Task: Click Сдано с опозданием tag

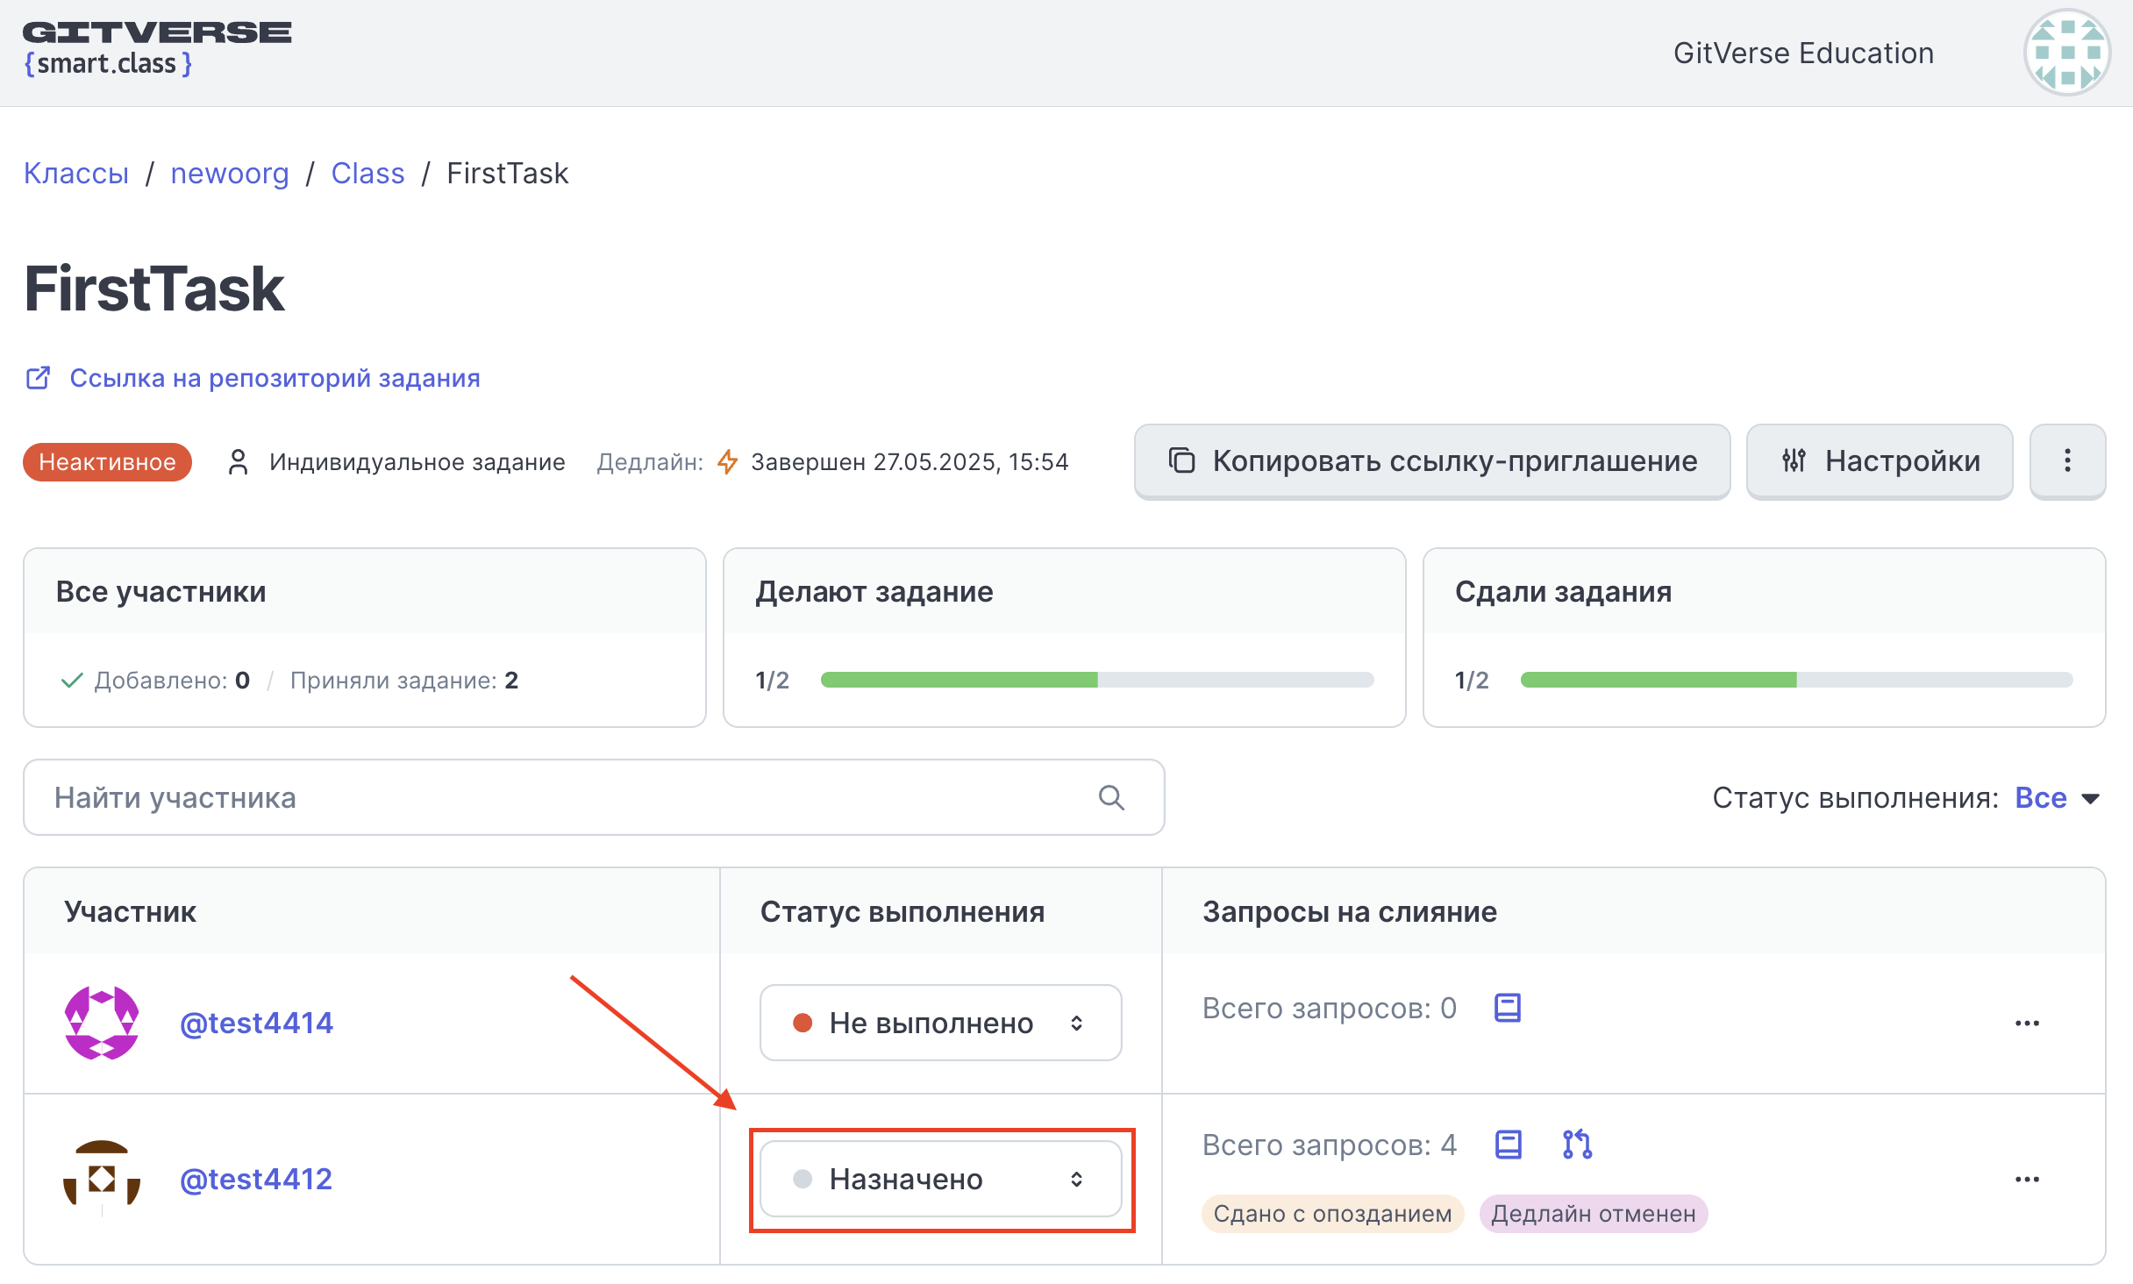Action: point(1332,1214)
